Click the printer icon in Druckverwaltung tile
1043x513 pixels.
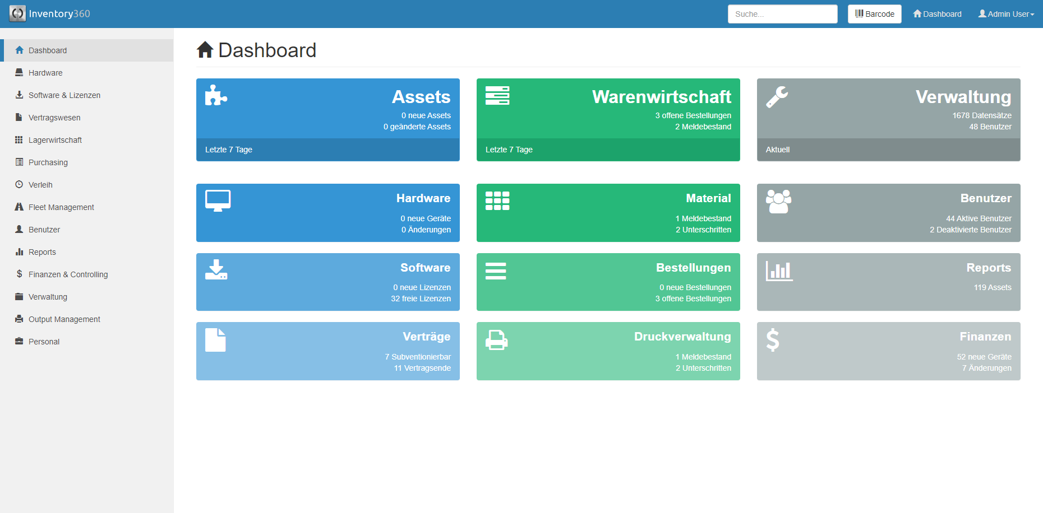[x=496, y=340]
